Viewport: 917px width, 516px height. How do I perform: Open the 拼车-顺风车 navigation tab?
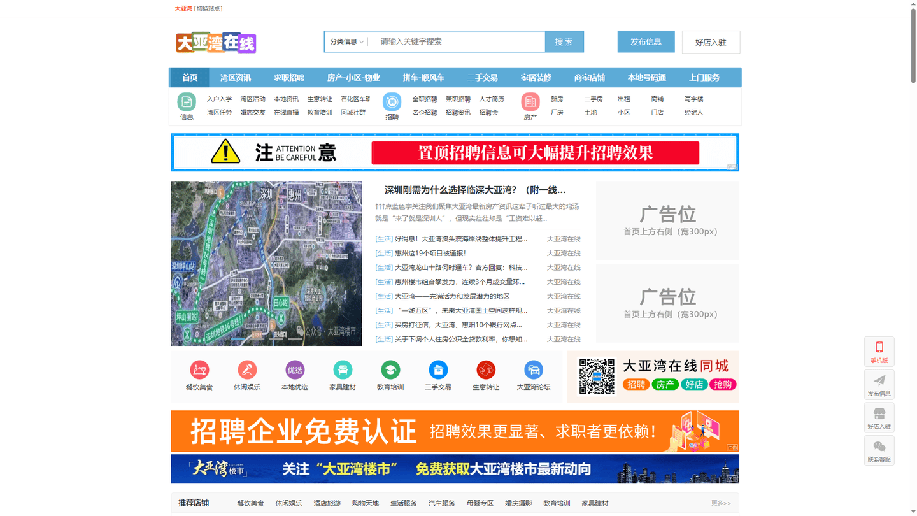[423, 78]
